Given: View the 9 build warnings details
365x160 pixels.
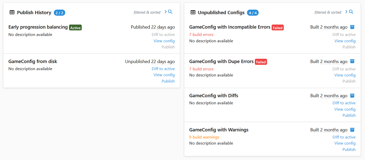Looking at the screenshot, I should pos(204,137).
